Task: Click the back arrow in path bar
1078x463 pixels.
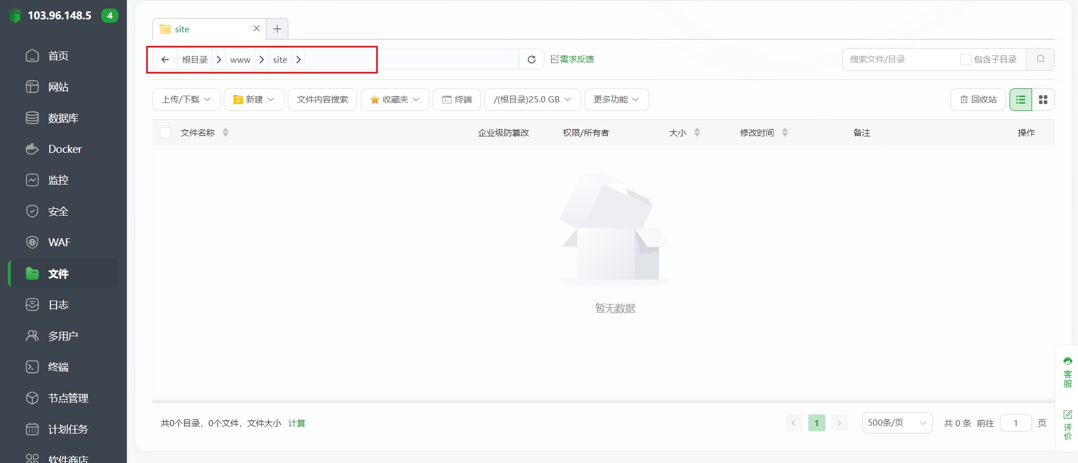Action: 165,59
